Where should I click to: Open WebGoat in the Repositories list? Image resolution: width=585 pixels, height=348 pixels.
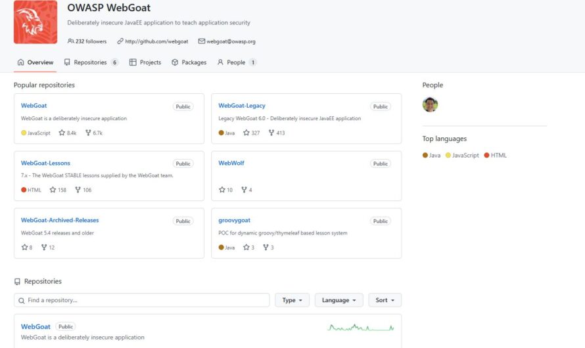click(x=35, y=326)
